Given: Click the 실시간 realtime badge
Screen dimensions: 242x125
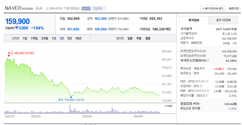Looking at the screenshot, I should click(86, 8).
